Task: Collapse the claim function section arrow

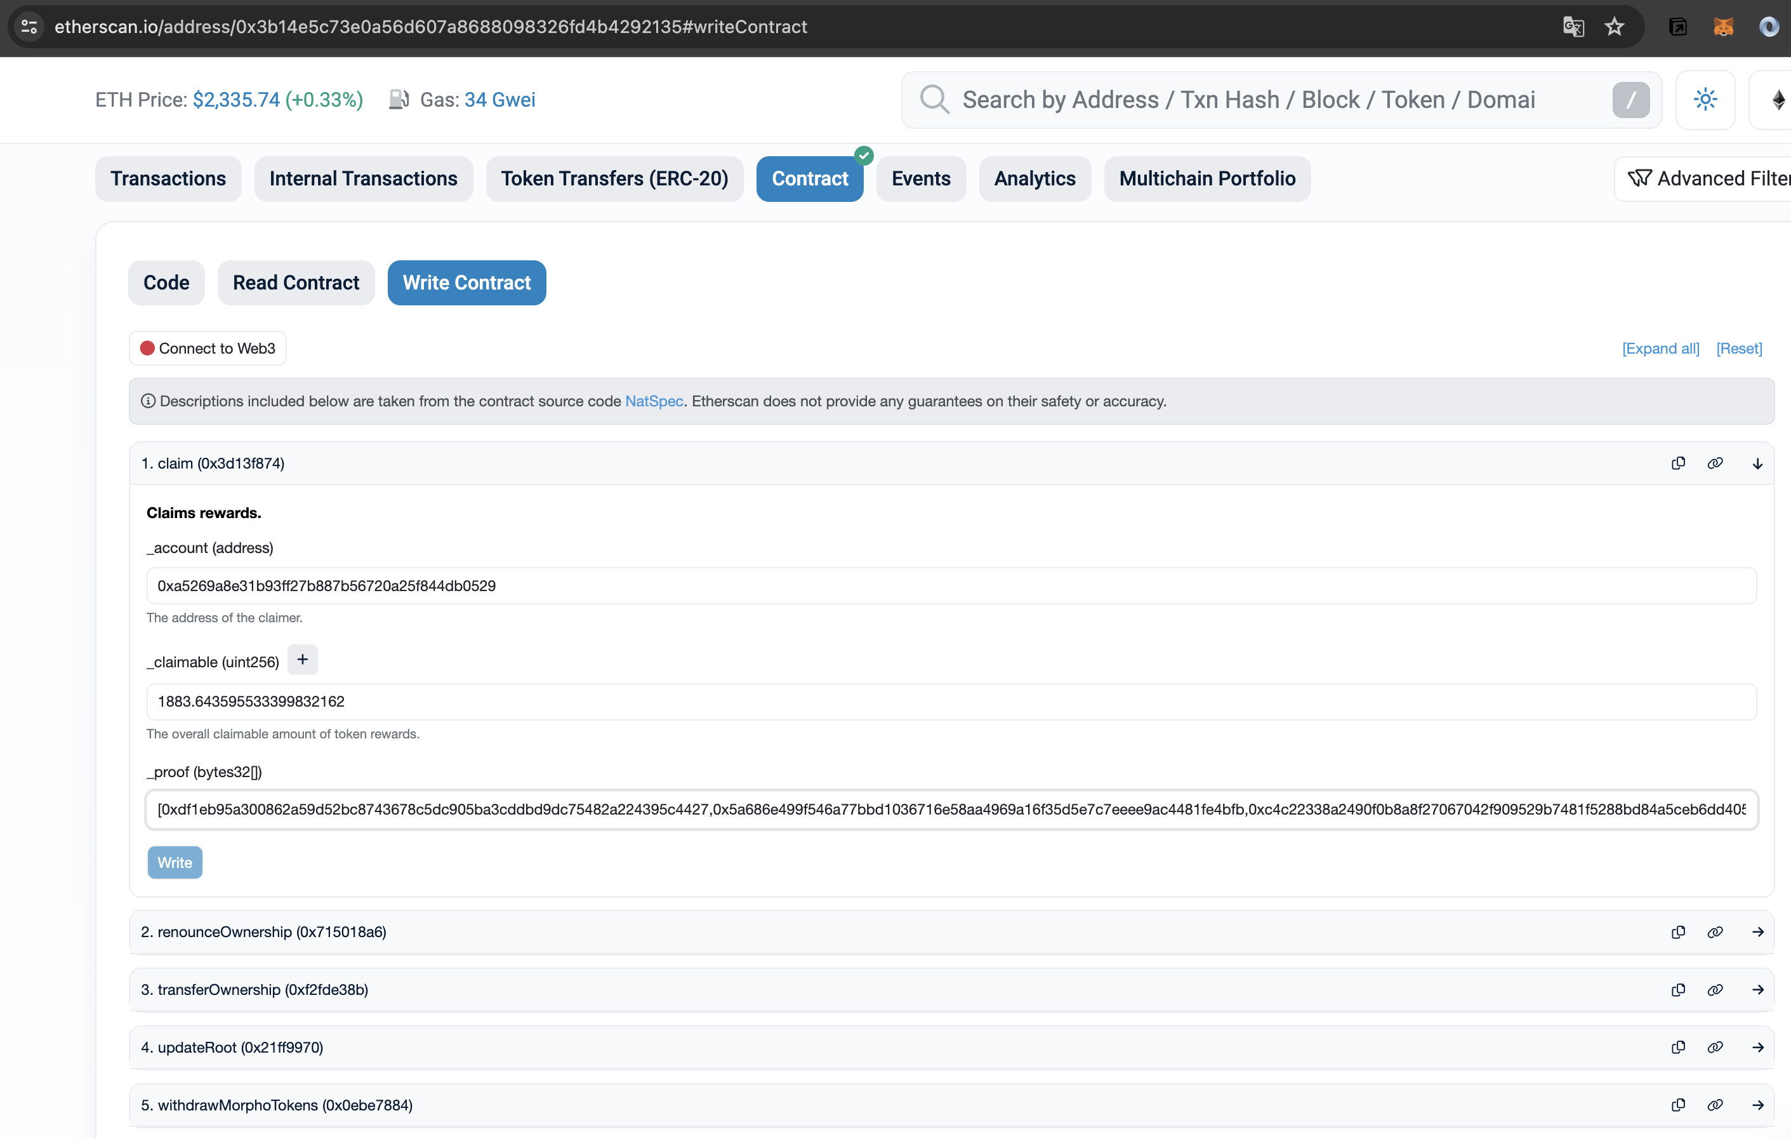Action: click(1757, 463)
